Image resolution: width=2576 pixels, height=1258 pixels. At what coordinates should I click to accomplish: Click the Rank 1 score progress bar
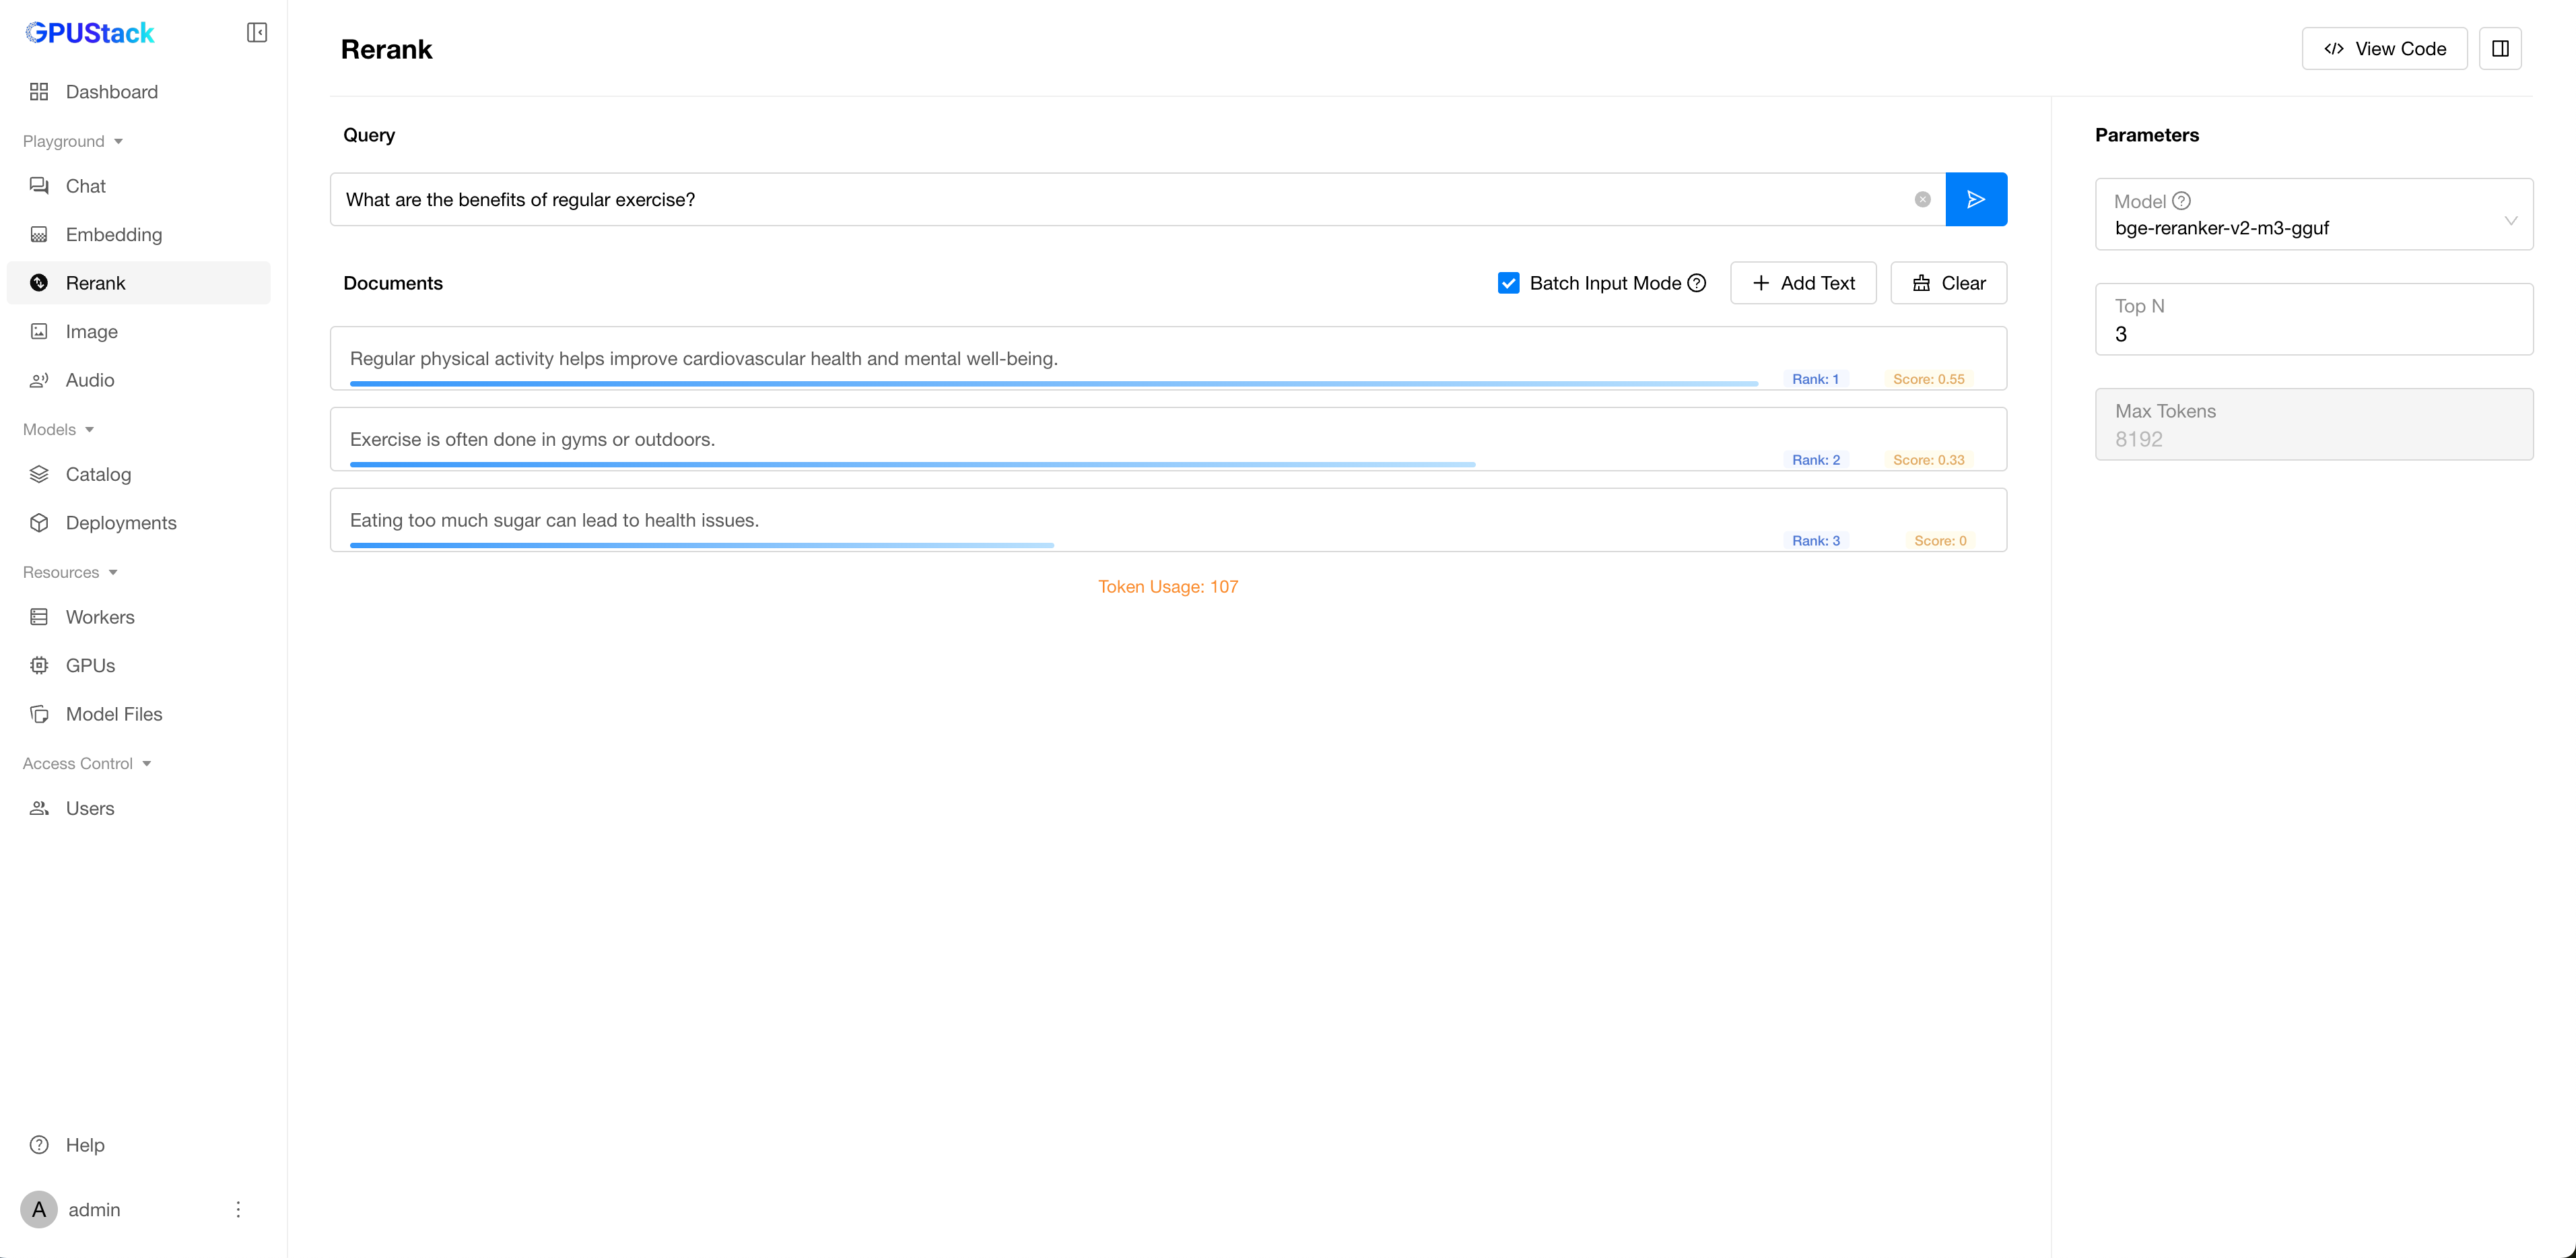1053,383
